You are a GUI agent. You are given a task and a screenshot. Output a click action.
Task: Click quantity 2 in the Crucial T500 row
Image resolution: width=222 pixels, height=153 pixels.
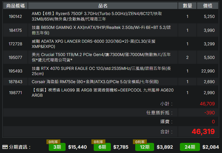click(x=187, y=57)
